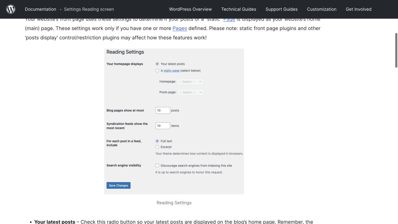Click the Save Changes button
398x224 pixels.
tap(118, 185)
